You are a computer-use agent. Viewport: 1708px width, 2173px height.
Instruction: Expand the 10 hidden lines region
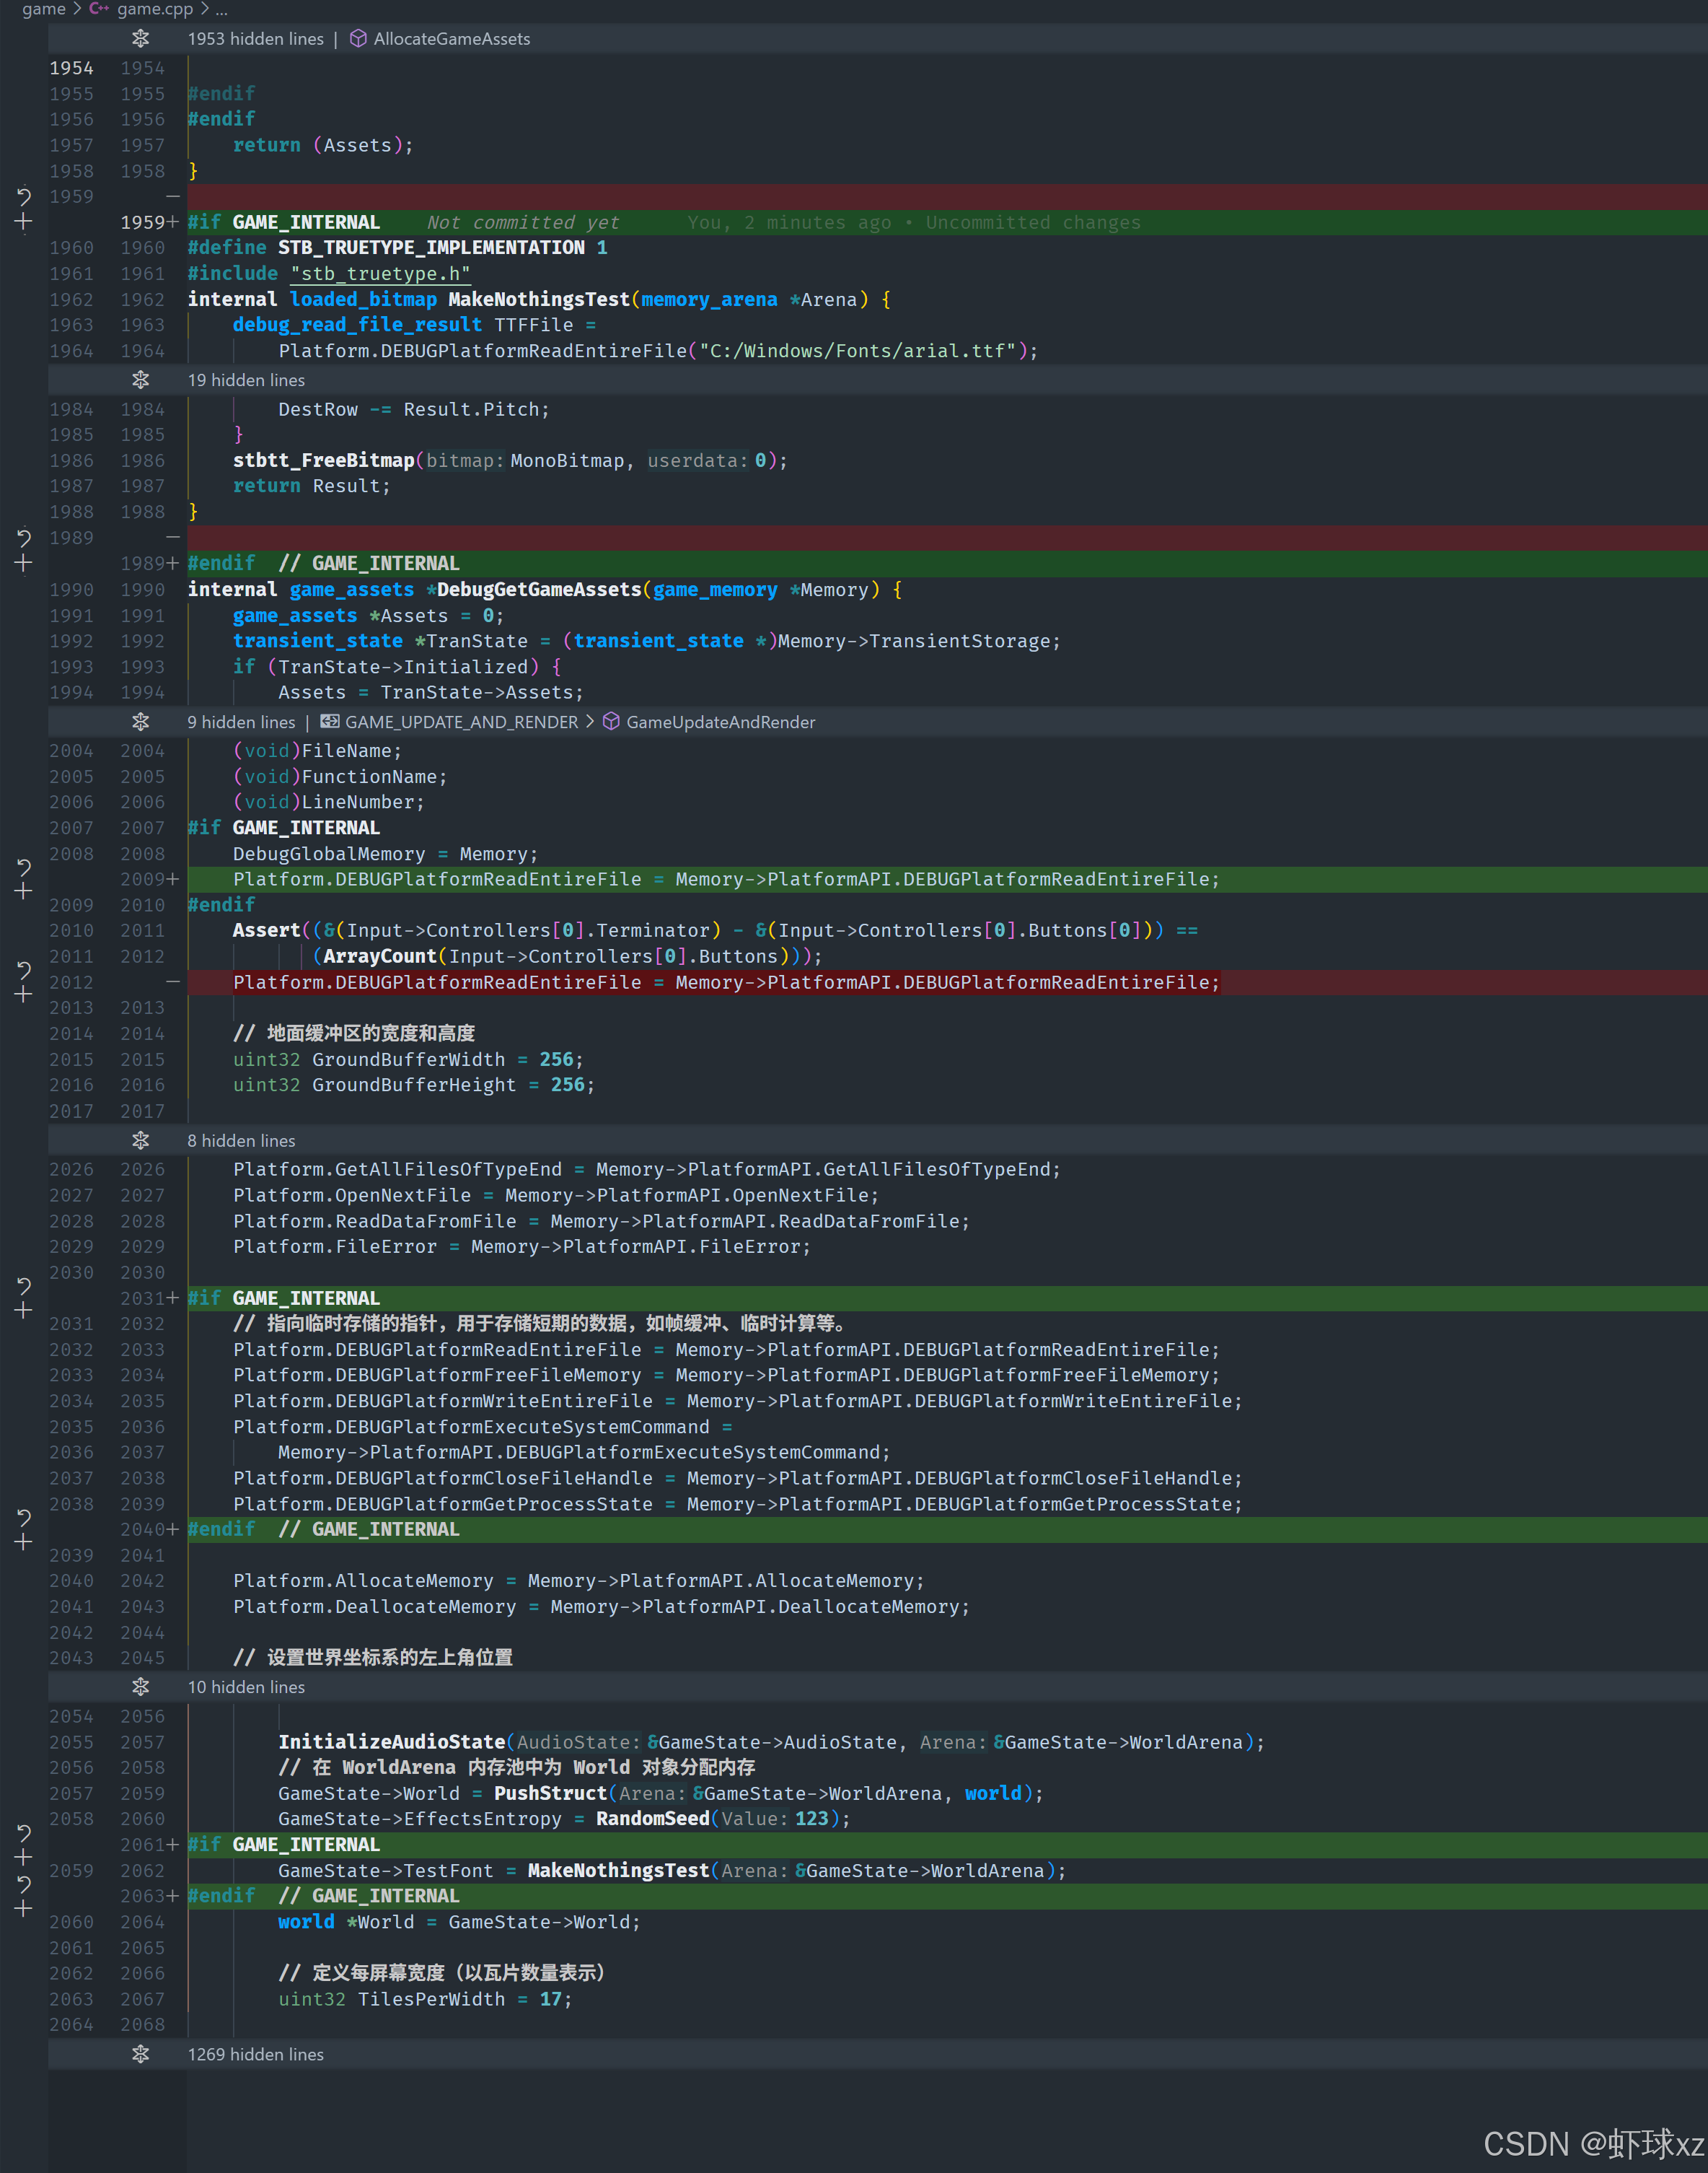[x=141, y=1687]
